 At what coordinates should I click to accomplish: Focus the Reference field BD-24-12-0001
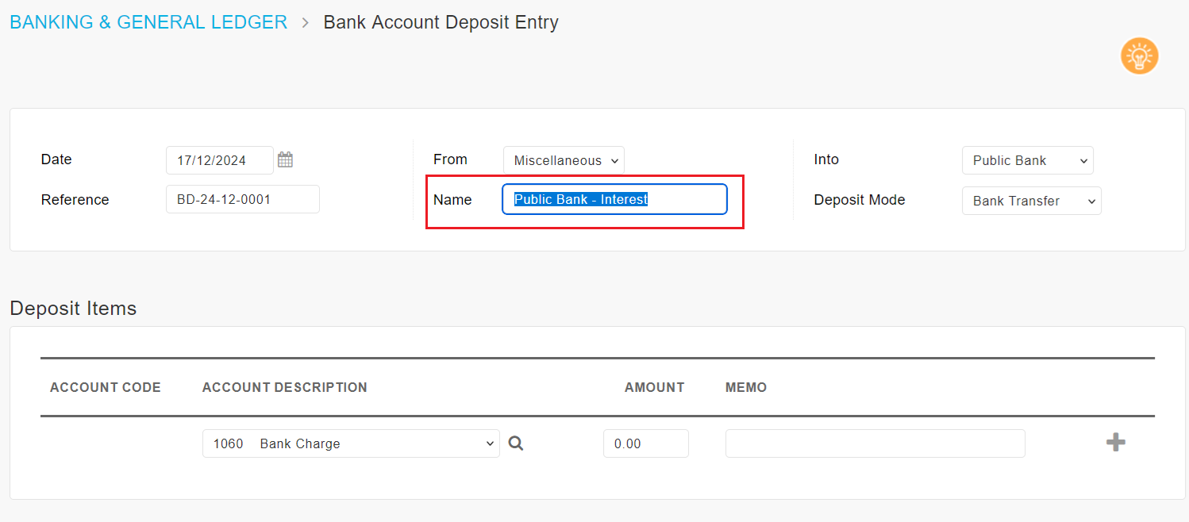243,199
